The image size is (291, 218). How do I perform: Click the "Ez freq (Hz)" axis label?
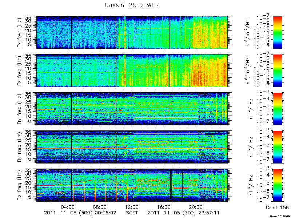pos(20,71)
